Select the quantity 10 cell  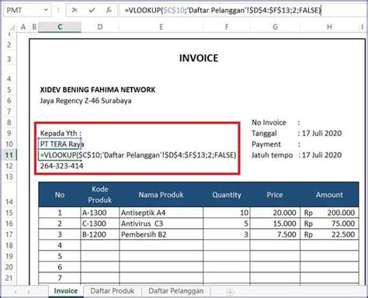(227, 213)
